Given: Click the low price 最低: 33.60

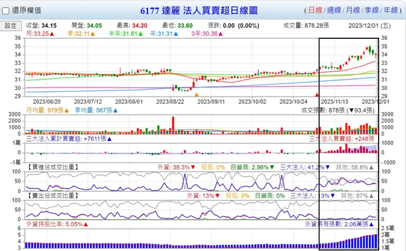Looking at the screenshot, I should [177, 26].
